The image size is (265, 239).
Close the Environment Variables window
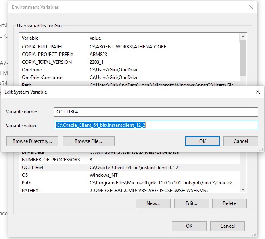[x=251, y=7]
